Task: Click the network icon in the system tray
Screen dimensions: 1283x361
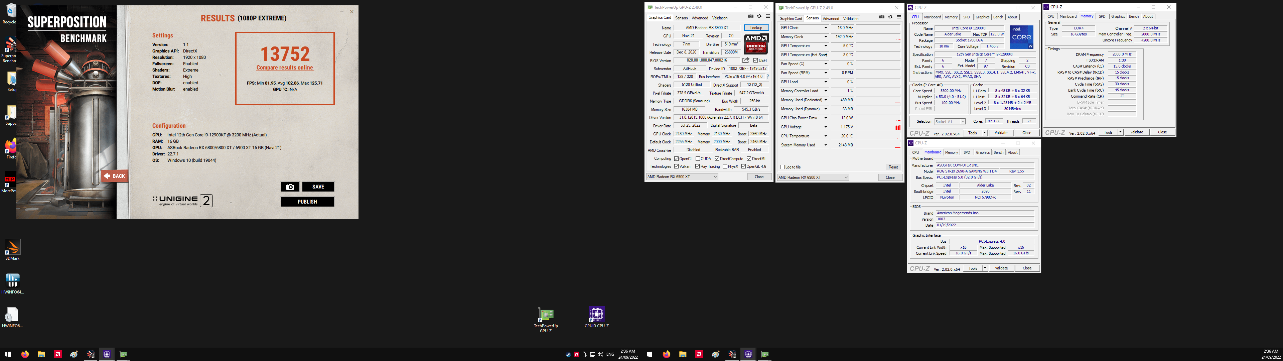Action: (x=592, y=355)
